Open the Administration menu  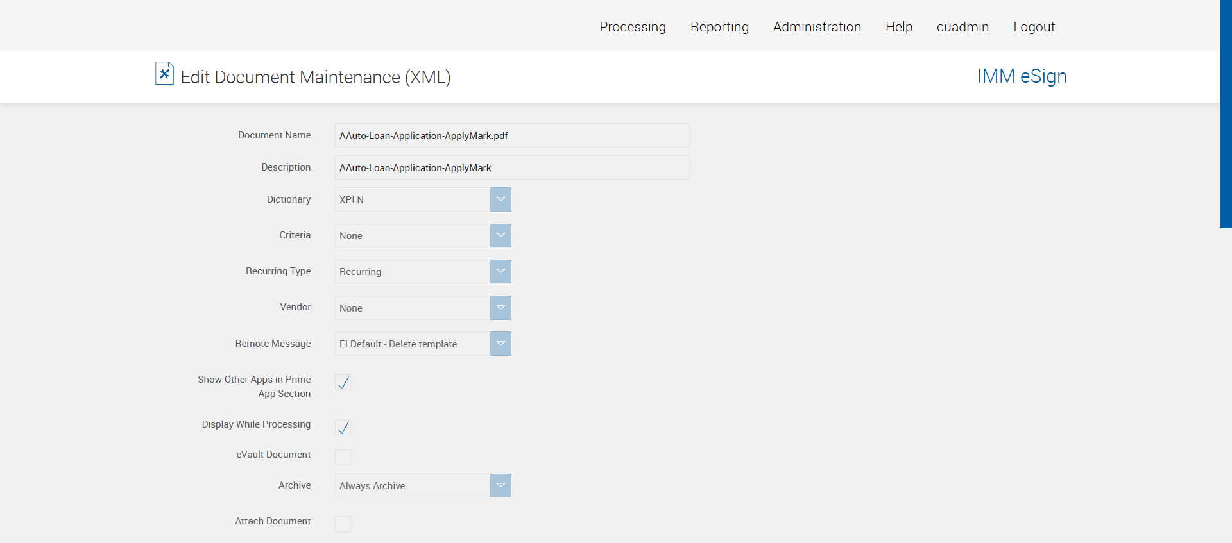(x=817, y=27)
